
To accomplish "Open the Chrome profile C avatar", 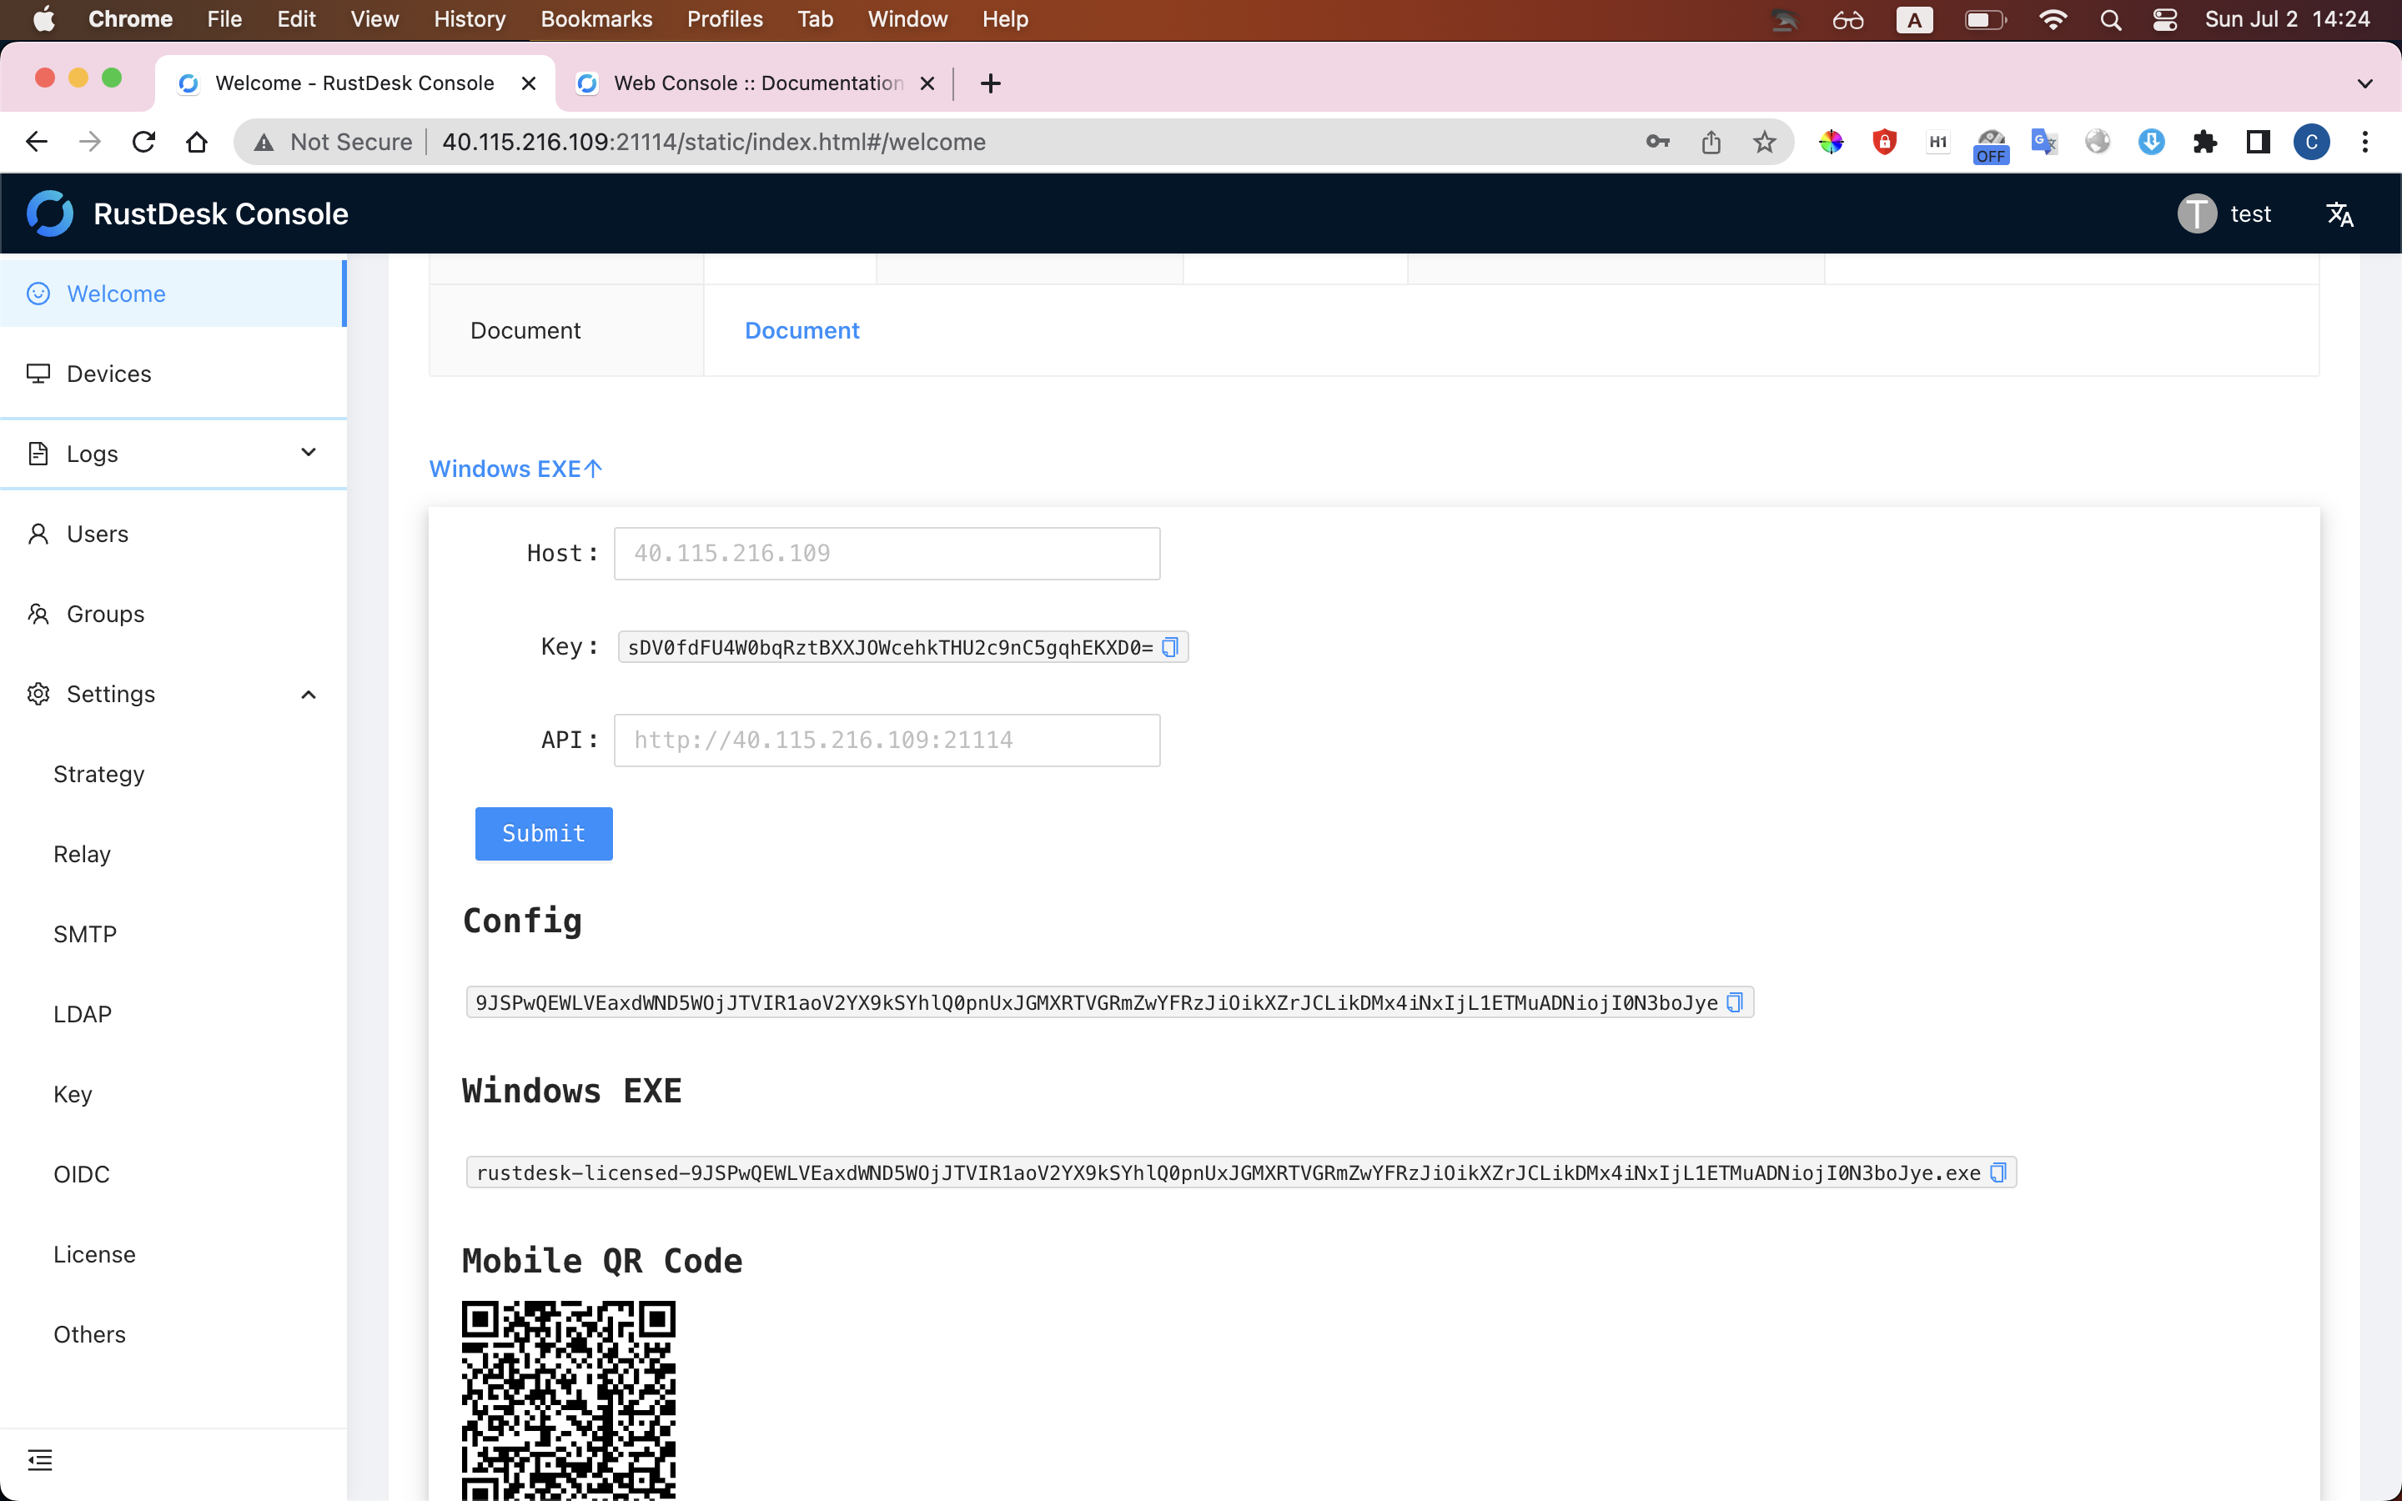I will coord(2312,142).
